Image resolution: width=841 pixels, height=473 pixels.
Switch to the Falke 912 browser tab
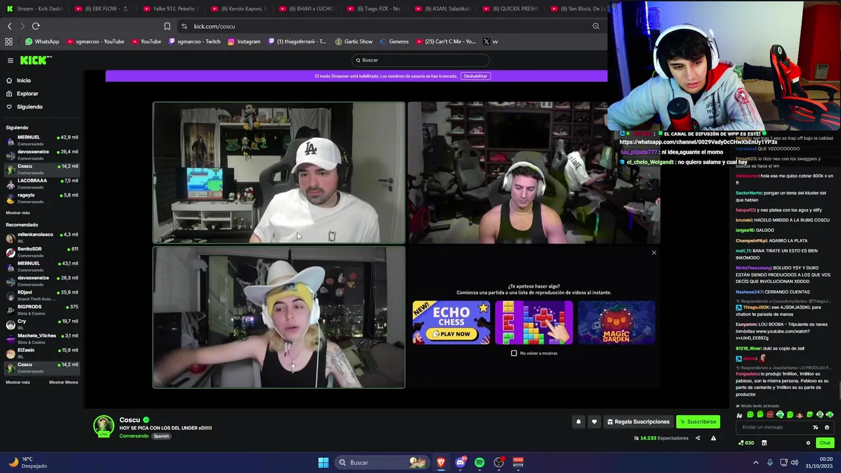coord(173,9)
